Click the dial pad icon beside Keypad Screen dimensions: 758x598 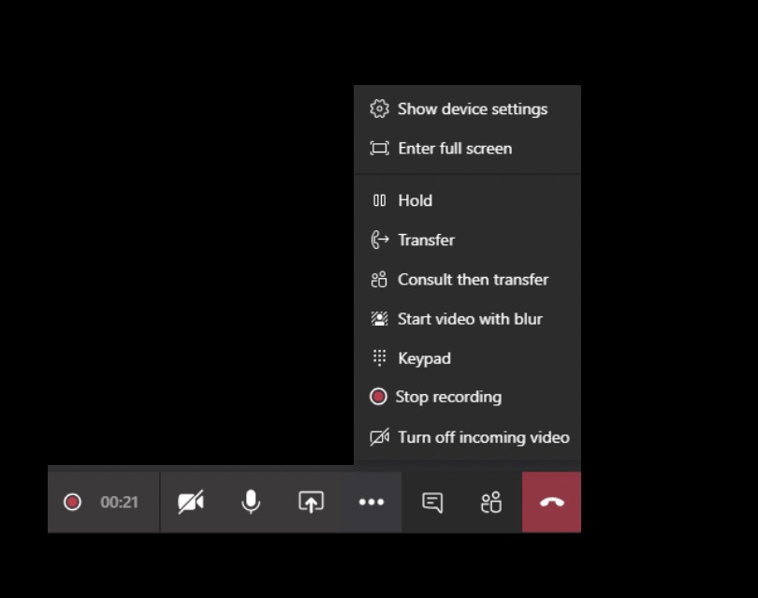click(379, 357)
